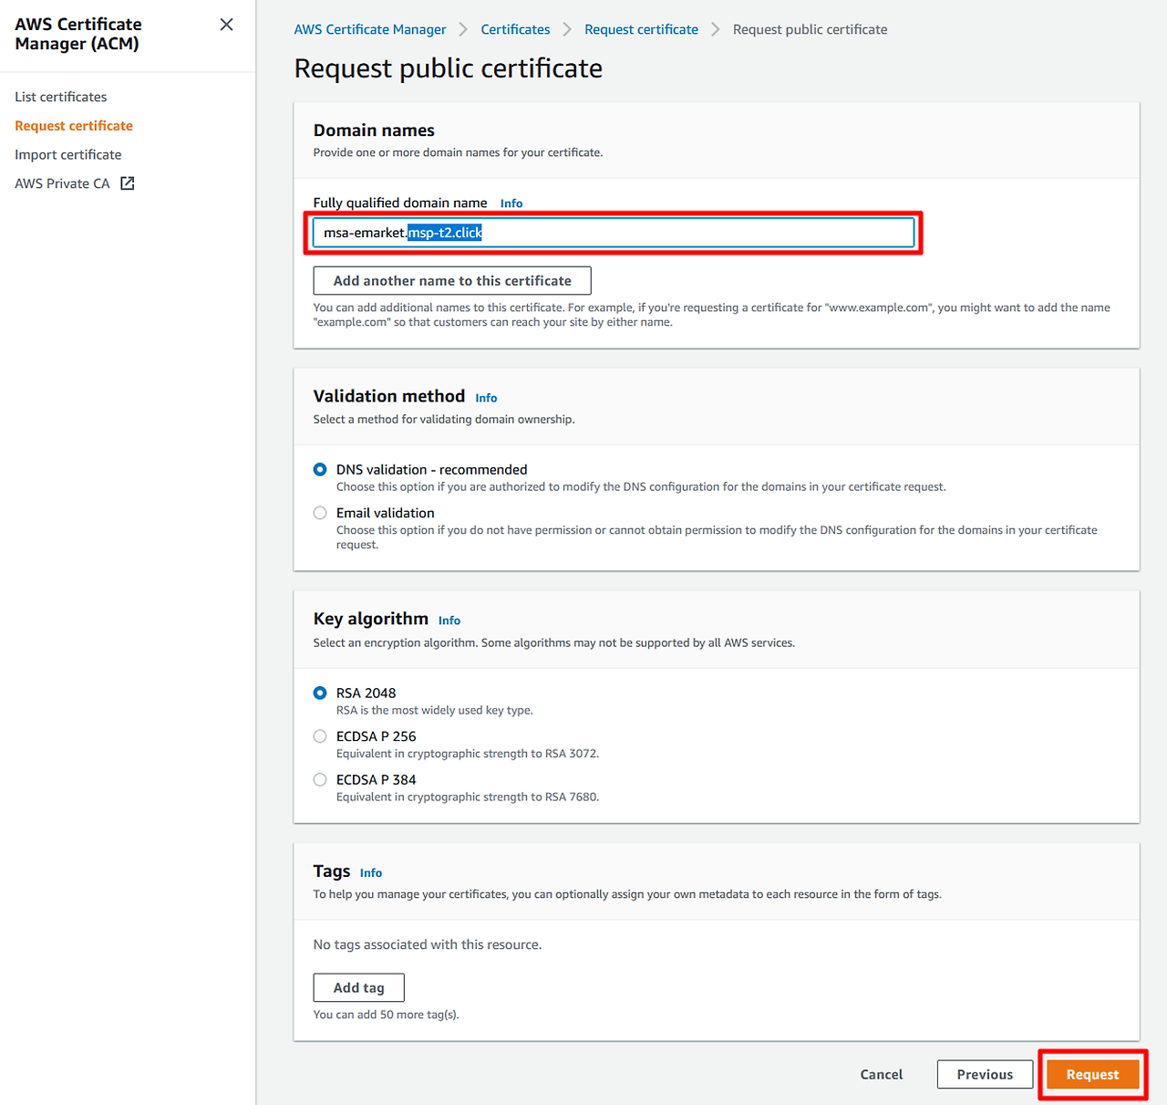Click the Previous button
Image resolution: width=1167 pixels, height=1105 pixels.
985,1075
